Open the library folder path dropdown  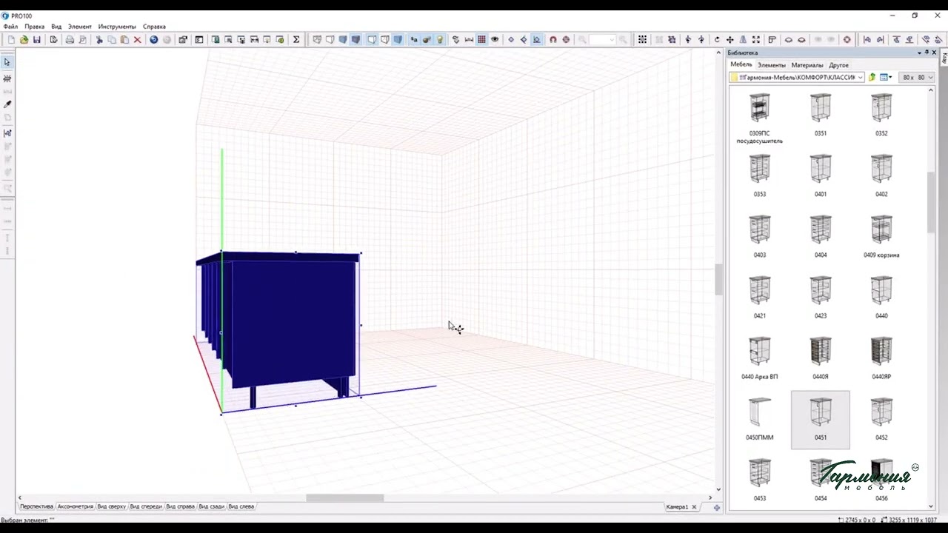[860, 77]
